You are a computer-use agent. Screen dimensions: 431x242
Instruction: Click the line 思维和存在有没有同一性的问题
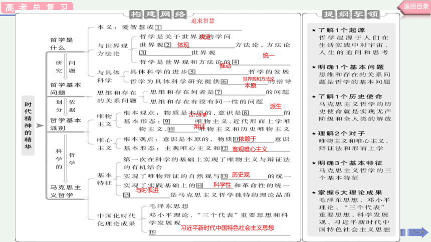(206, 102)
